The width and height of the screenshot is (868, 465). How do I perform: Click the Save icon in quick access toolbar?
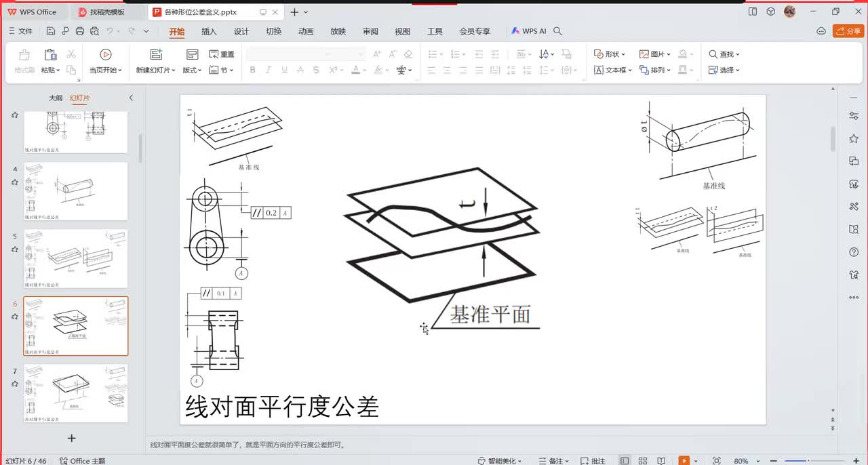point(51,31)
